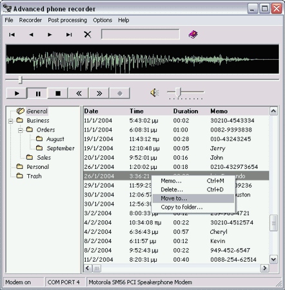Fast forward using the double-right-arrow button
The image size is (285, 290).
tap(99, 93)
